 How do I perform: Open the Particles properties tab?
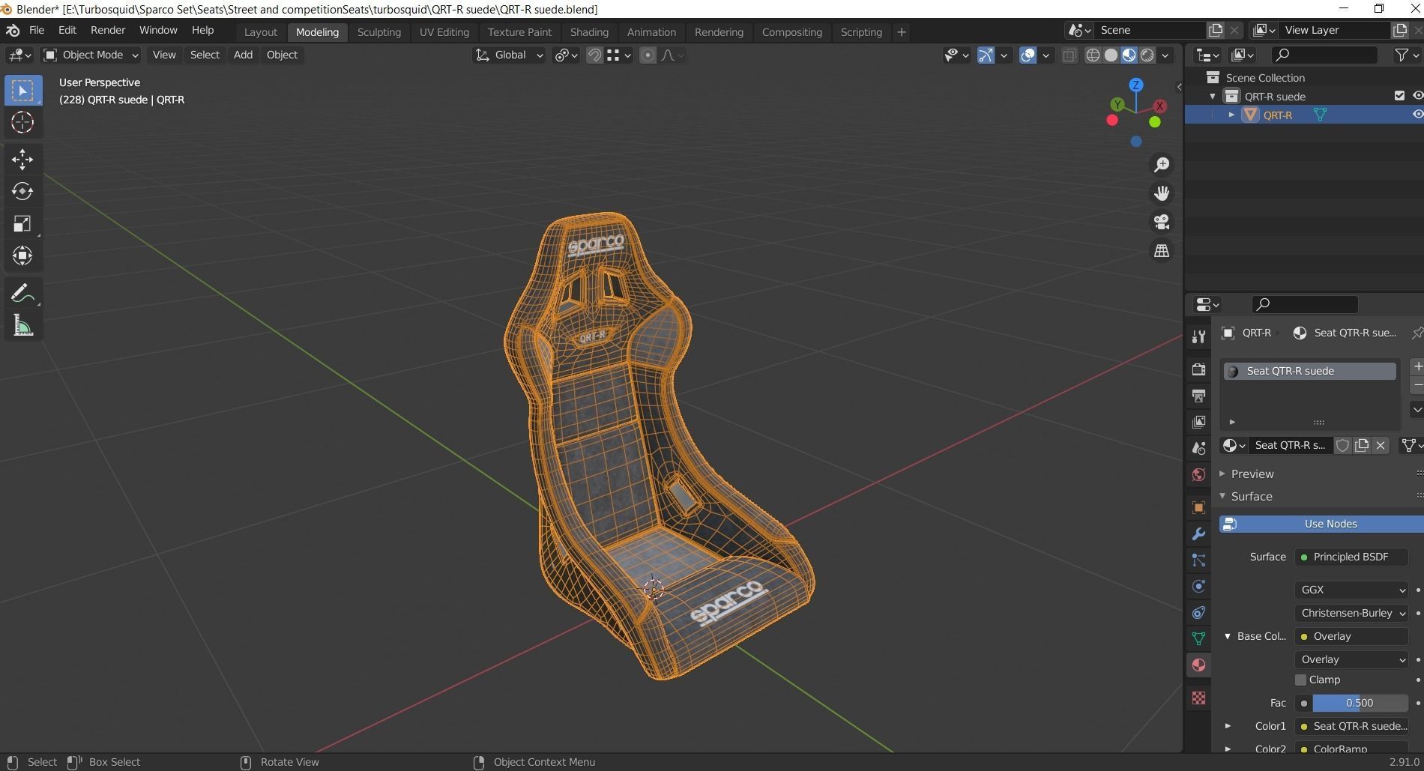pos(1198,560)
